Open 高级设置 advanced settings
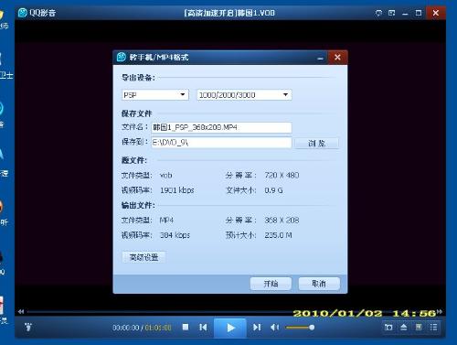 143,257
